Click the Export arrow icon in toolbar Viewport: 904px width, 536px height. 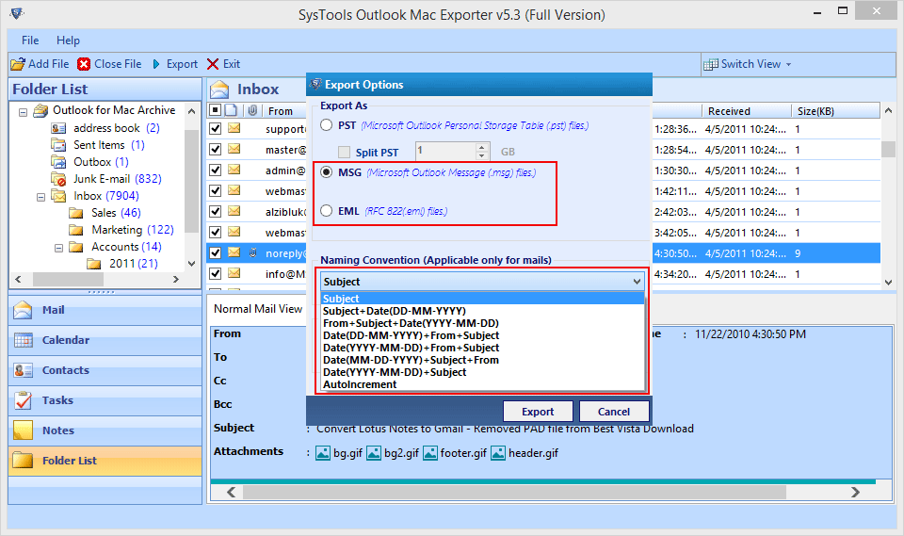(x=156, y=64)
